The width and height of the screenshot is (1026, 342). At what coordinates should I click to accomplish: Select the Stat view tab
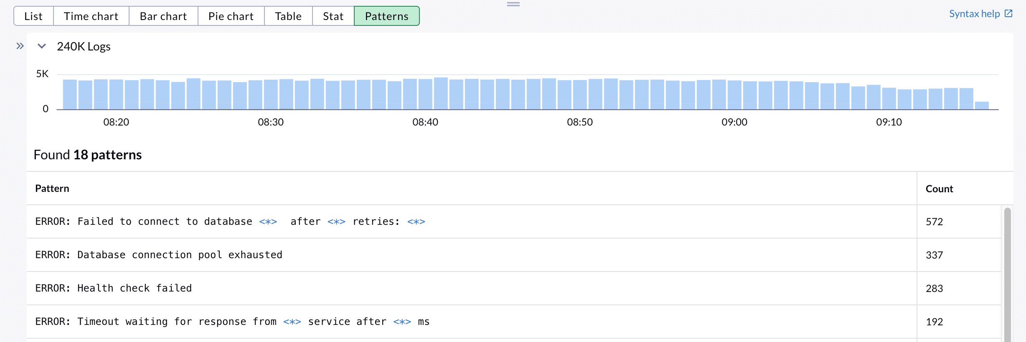point(333,16)
